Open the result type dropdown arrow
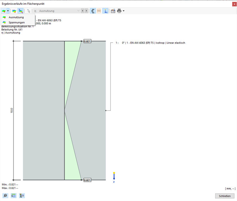This screenshot has height=201, width=237. pos(8,11)
